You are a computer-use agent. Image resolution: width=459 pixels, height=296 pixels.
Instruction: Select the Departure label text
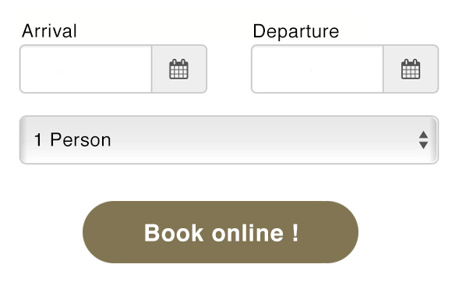pos(296,32)
